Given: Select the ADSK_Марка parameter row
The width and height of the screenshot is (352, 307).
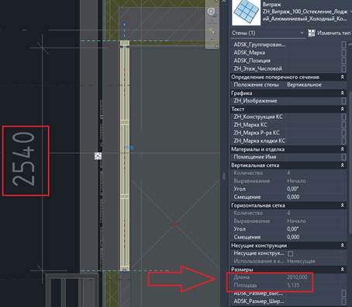Looking at the screenshot, I should pyautogui.click(x=288, y=53).
